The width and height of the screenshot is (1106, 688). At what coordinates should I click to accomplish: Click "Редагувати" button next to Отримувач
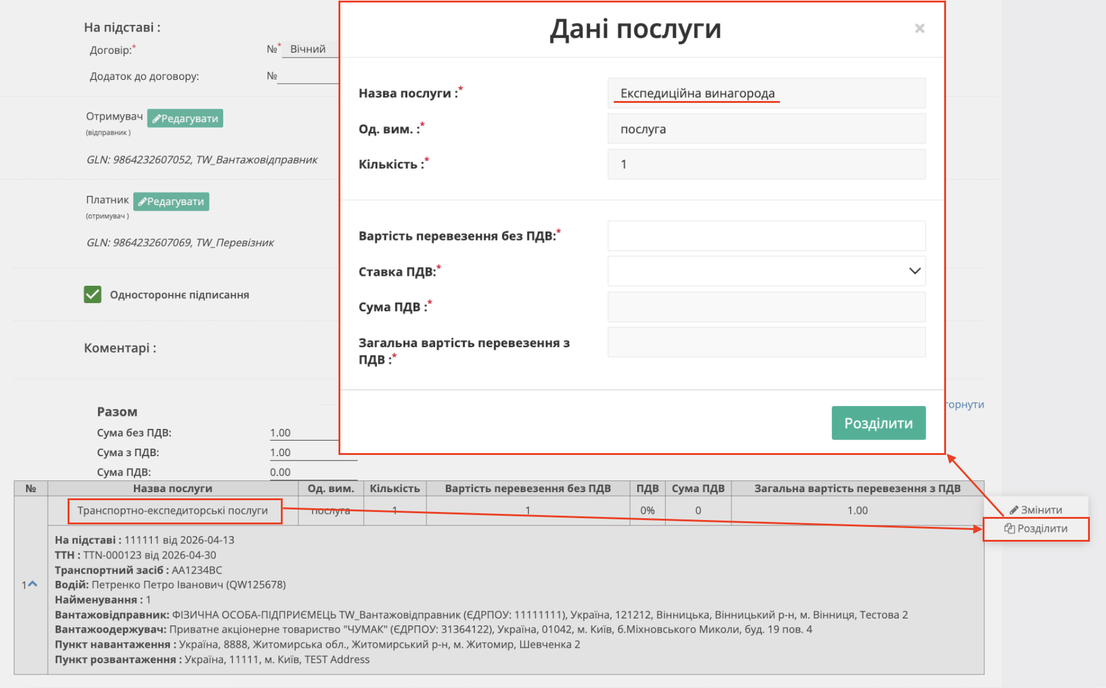(185, 118)
